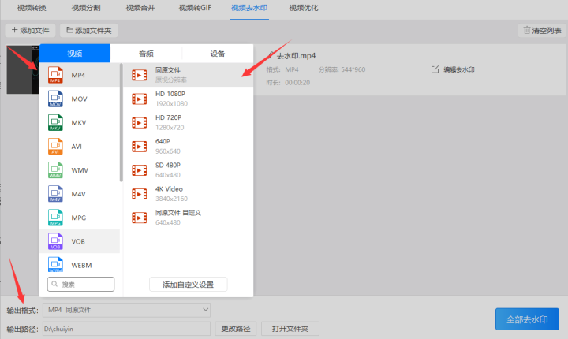The width and height of the screenshot is (568, 339).
Task: Select the 3840x2160 resolution text
Action: point(171,199)
